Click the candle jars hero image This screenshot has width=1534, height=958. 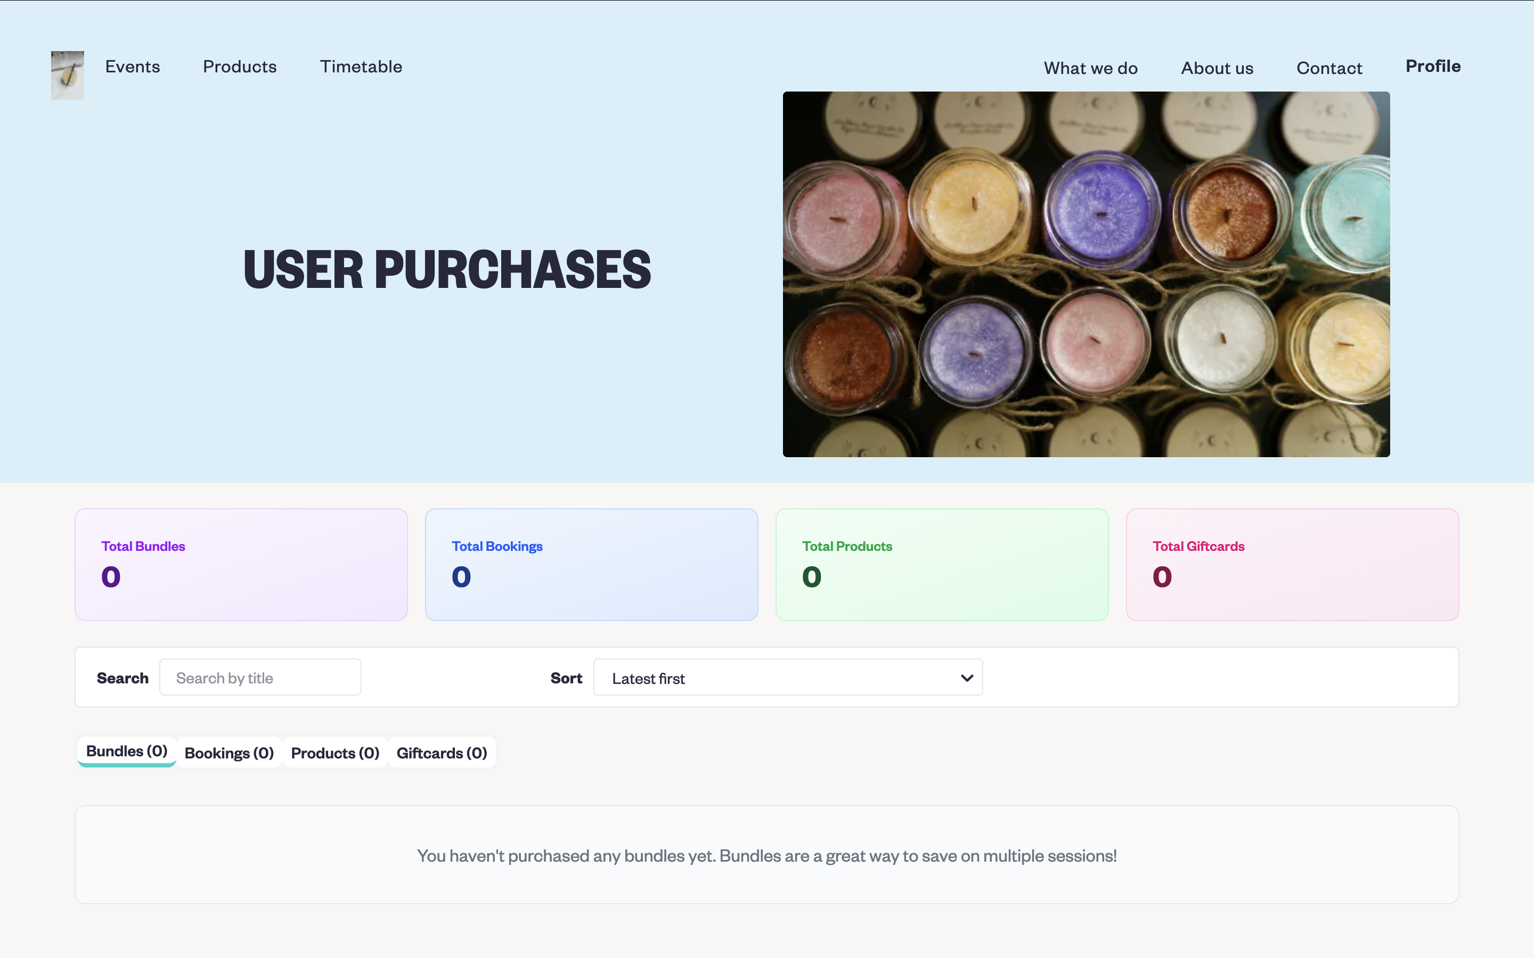(x=1086, y=274)
